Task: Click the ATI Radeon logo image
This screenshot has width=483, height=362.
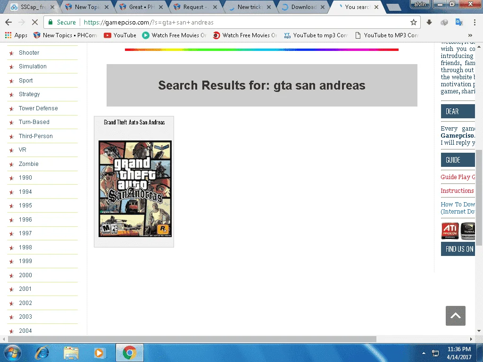Action: point(450,231)
